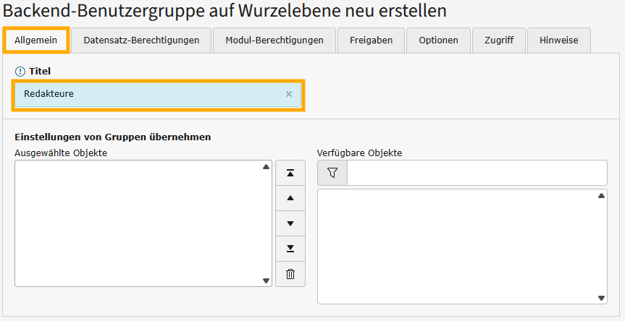Viewport: 625px width, 321px height.
Task: Clear the Titel field with X
Action: pos(289,94)
